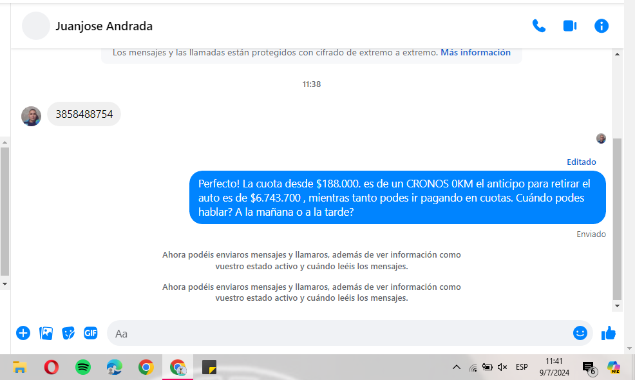Open Spotify from taskbar
Viewport: 635px width, 380px height.
[x=83, y=368]
